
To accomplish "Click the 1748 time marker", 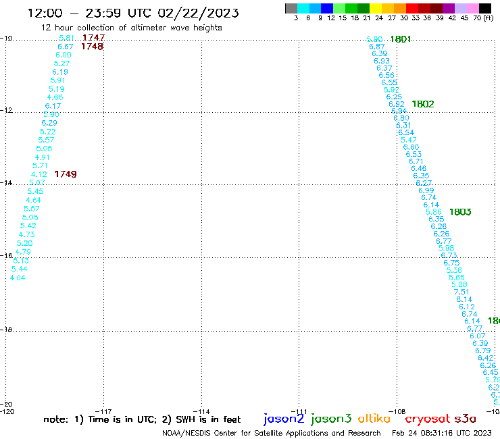I will click(92, 47).
